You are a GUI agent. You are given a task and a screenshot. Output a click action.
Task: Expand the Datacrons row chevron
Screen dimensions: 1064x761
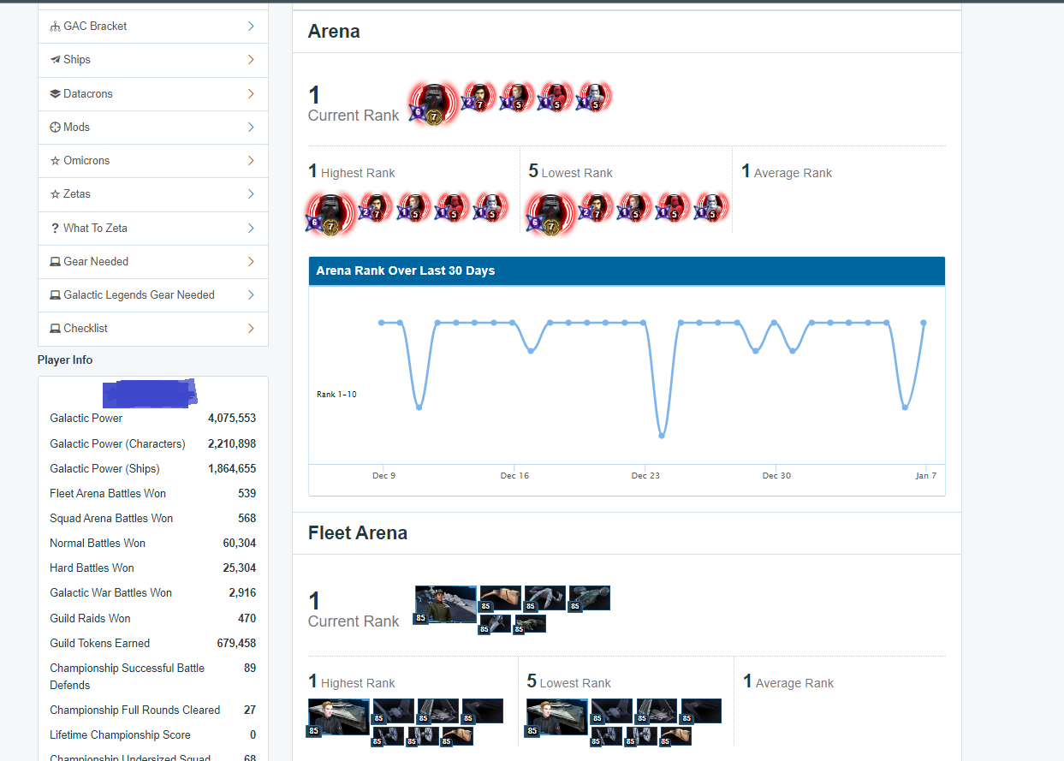(251, 94)
